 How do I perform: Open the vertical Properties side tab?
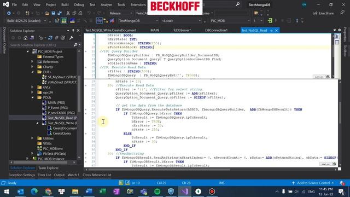pyautogui.click(x=345, y=34)
